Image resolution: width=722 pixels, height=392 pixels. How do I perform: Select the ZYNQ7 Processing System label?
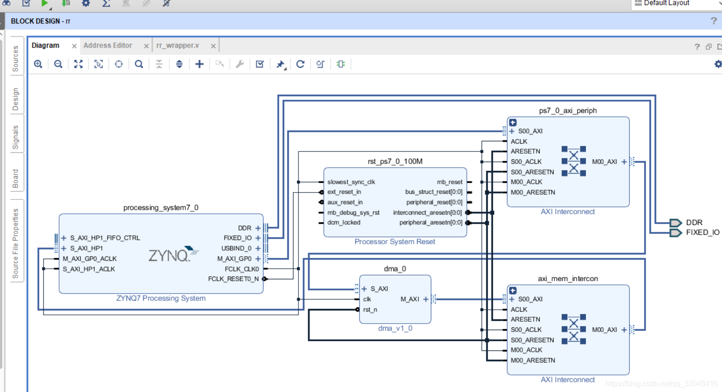(161, 298)
